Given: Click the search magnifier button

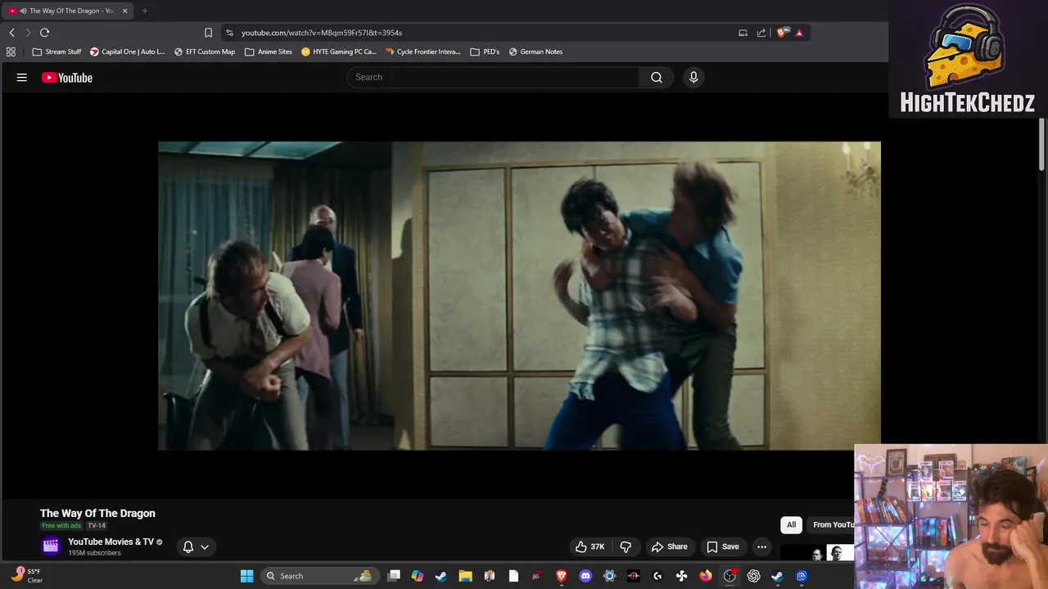Looking at the screenshot, I should 657,77.
